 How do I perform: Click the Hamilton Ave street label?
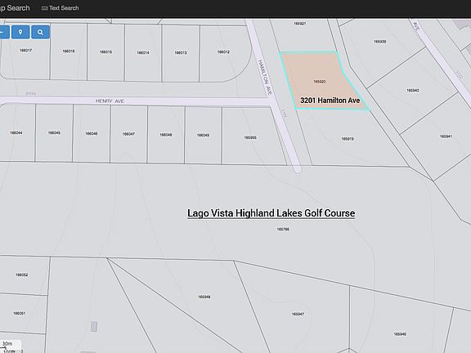point(265,78)
